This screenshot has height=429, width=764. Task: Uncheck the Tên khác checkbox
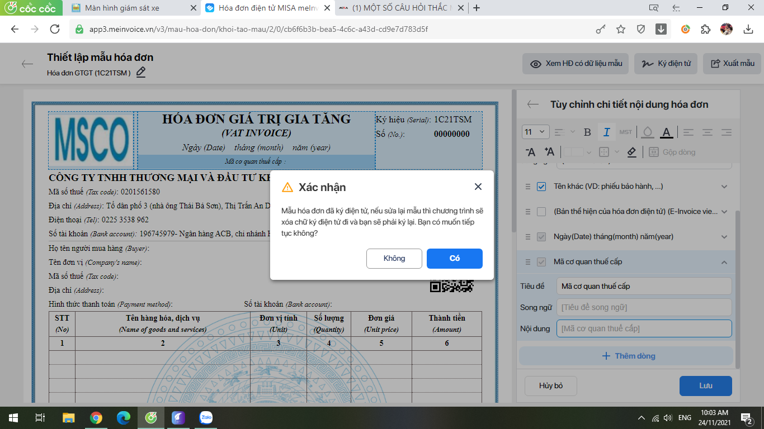pyautogui.click(x=541, y=187)
